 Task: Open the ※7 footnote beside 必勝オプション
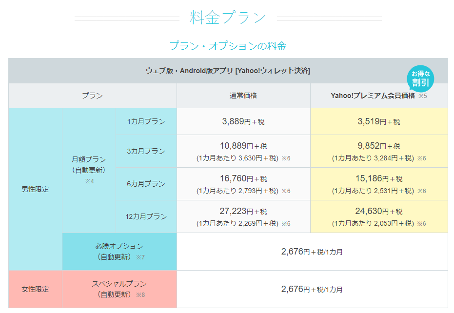pos(140,257)
